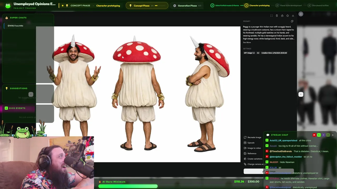337x189 pixels.
Task: Click the checkmark icon on the completed step
Action: click(212, 6)
